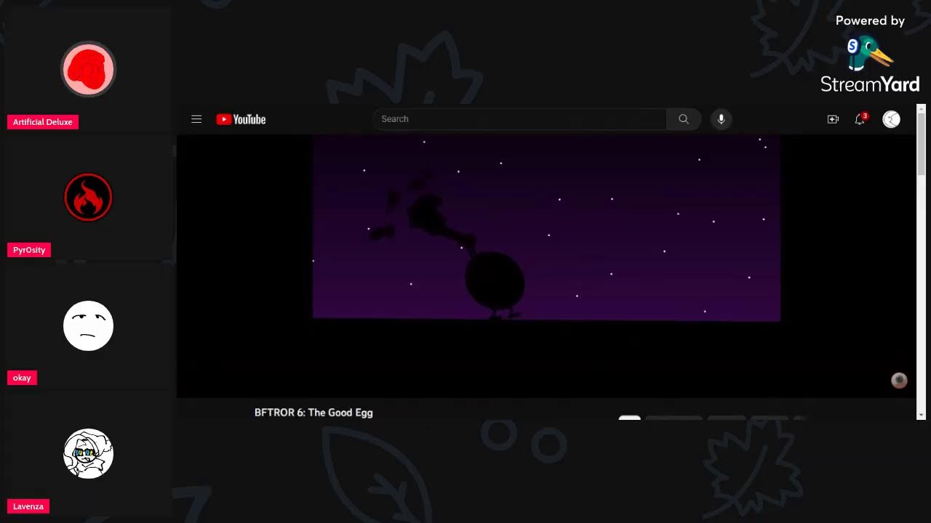931x523 pixels.
Task: Click the round eyeball icon on the video
Action: [900, 381]
